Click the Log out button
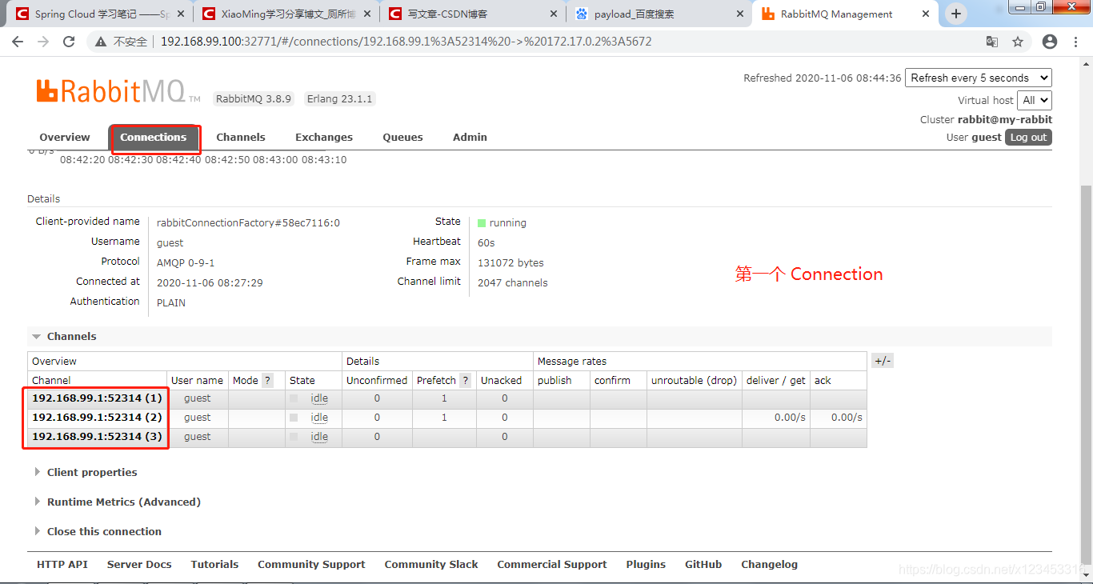1093x584 pixels. [x=1028, y=137]
